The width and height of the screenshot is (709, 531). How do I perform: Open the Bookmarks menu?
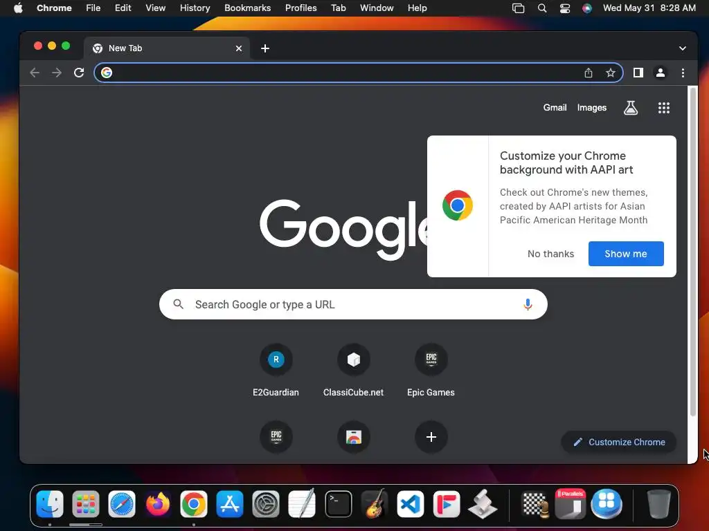[x=247, y=8]
